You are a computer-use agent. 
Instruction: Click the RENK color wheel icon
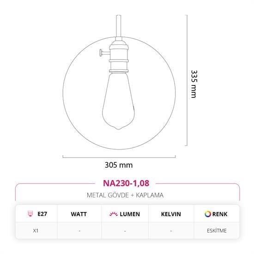[x=208, y=214]
